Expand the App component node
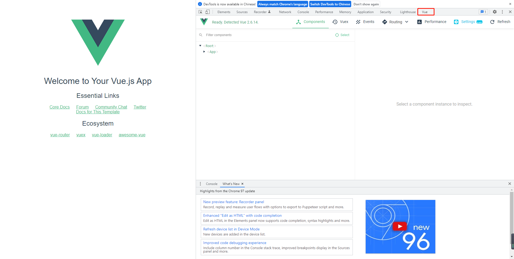The width and height of the screenshot is (514, 259). click(204, 52)
